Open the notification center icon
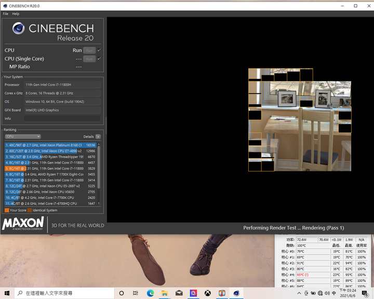This screenshot has width=374, height=299. pos(365,293)
